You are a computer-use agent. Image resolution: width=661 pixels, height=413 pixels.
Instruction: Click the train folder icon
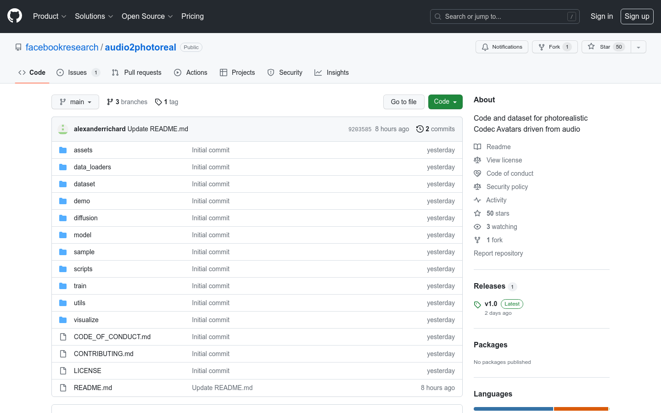click(63, 286)
